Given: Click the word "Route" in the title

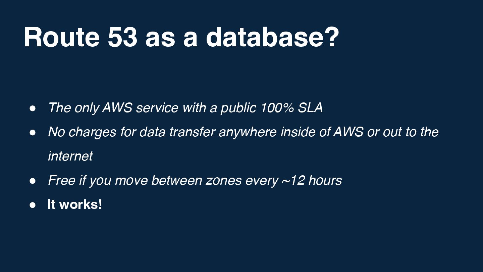Looking at the screenshot, I should [62, 37].
